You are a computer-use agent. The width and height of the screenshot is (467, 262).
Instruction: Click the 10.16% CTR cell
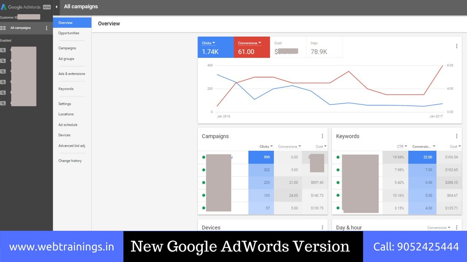click(395, 195)
